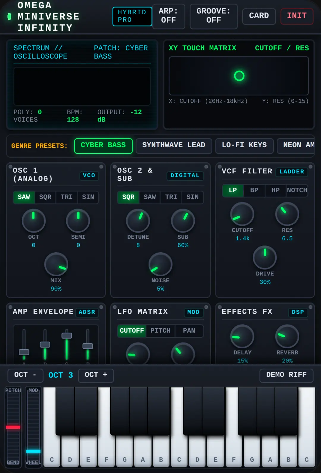
Task: Click the NOISE knob
Action: point(160,264)
